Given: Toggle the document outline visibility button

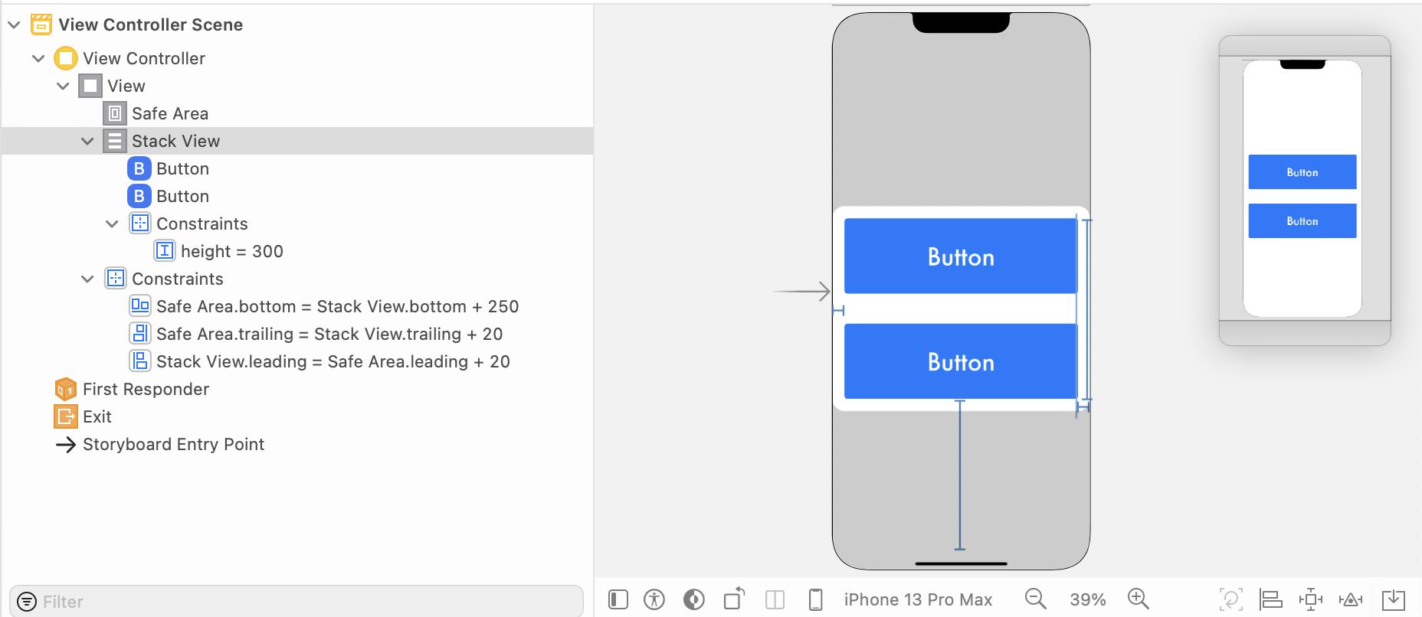Looking at the screenshot, I should click(x=618, y=599).
